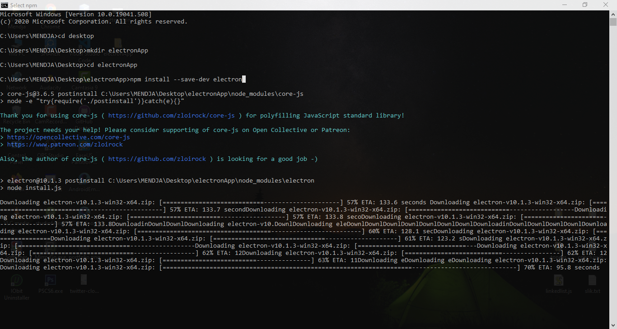The image size is (617, 329).
Task: Click the scrollbar up arrow
Action: 613,14
